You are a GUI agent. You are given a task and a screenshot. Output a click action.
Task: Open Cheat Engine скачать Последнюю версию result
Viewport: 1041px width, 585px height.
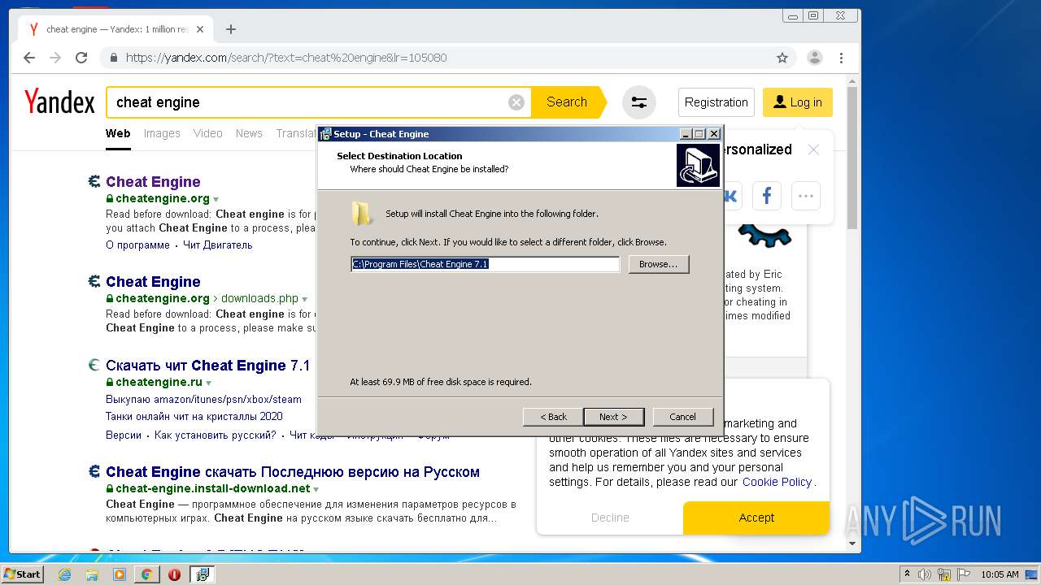tap(293, 472)
